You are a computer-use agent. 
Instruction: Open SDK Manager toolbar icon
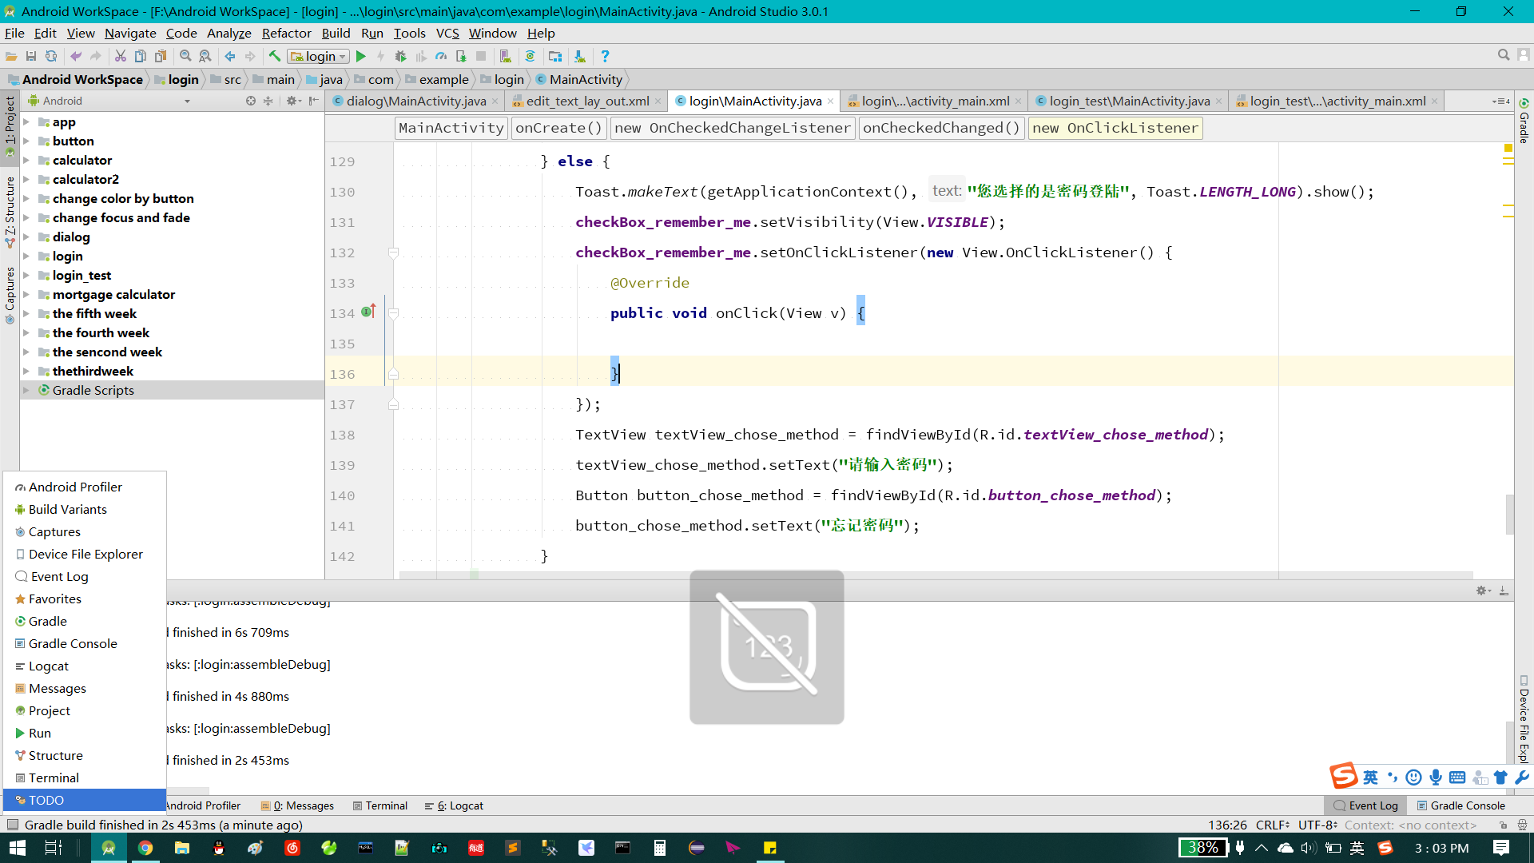(x=580, y=56)
